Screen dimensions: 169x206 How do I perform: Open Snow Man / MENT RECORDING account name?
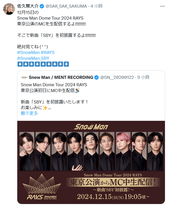point(61,77)
